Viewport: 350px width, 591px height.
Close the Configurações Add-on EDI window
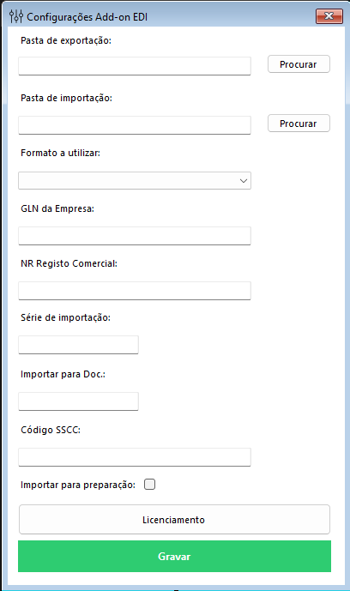click(x=329, y=16)
